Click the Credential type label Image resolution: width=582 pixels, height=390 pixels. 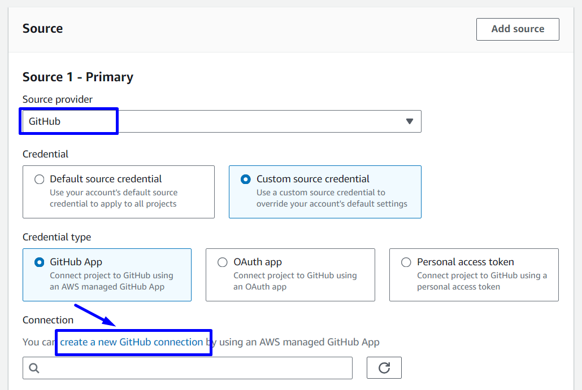click(x=57, y=237)
